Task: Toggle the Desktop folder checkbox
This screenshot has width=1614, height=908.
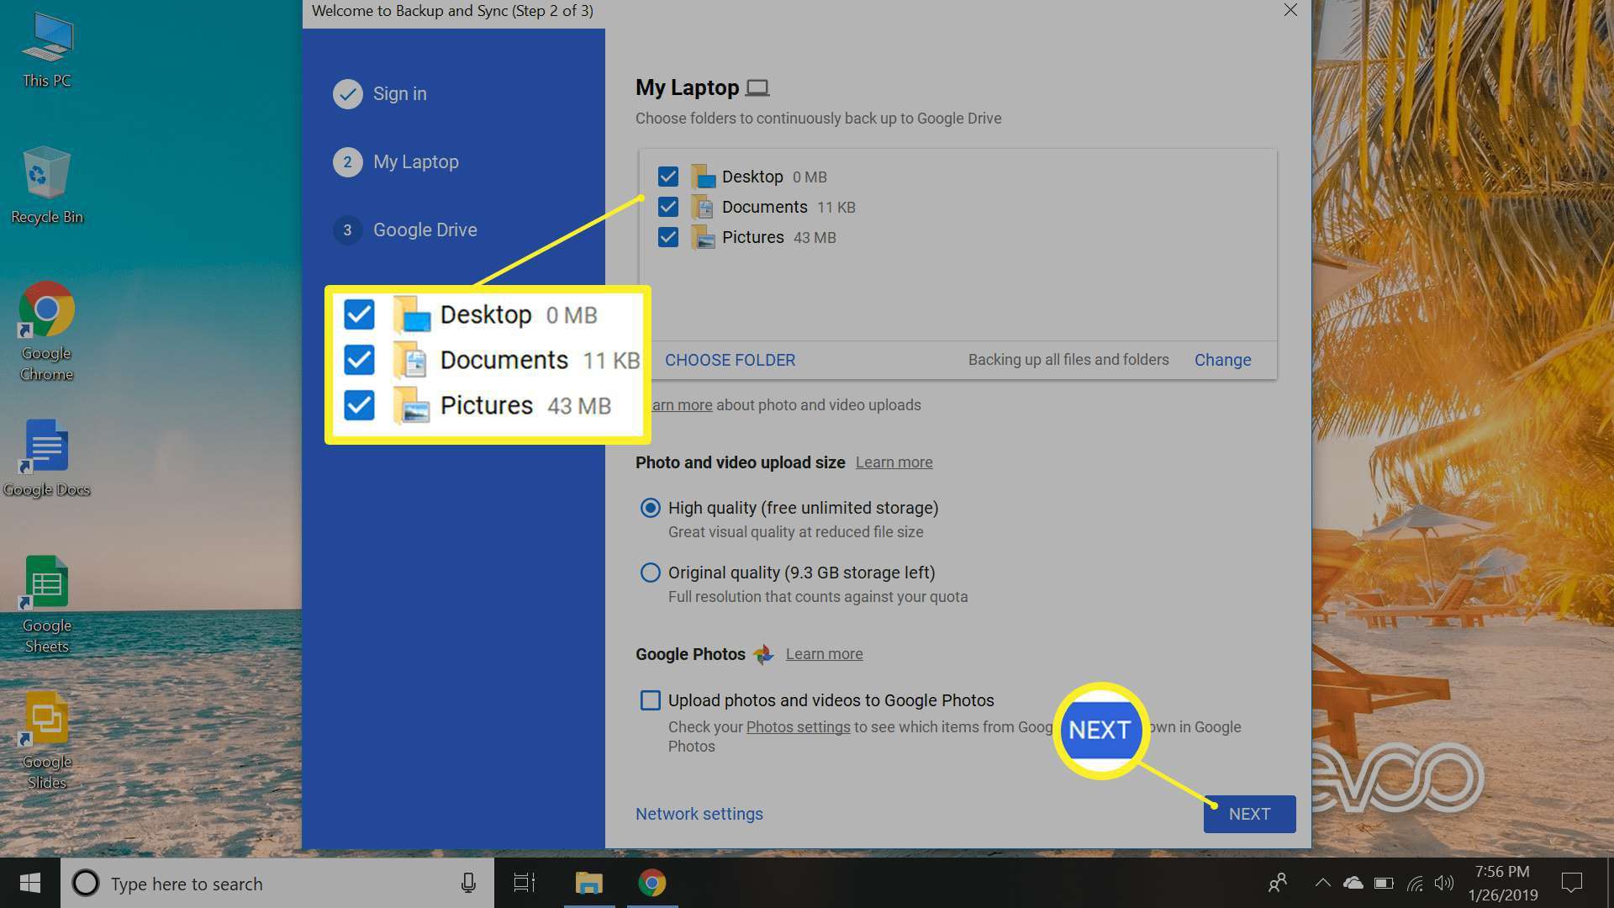Action: (667, 175)
